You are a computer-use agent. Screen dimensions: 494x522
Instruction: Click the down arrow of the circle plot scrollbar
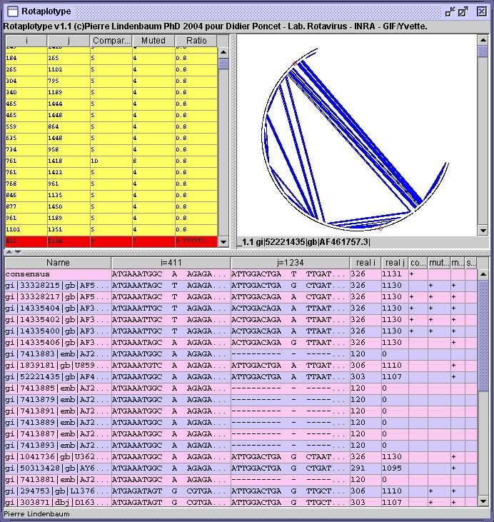(x=483, y=230)
